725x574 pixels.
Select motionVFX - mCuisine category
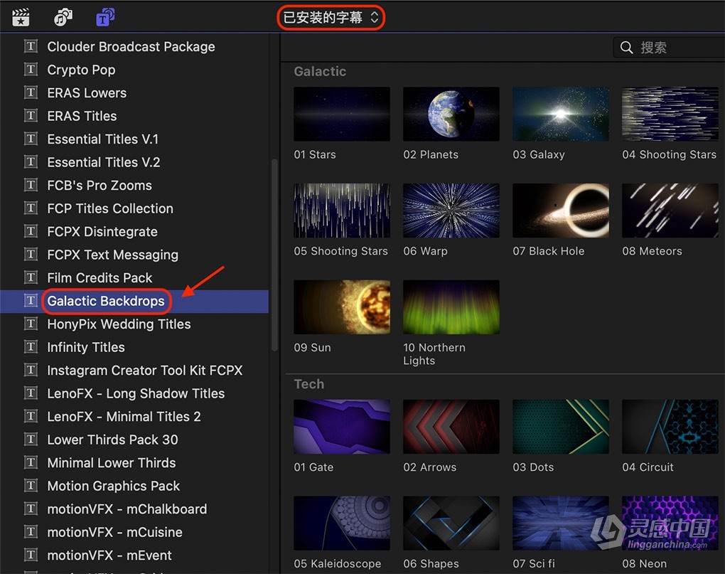tap(114, 532)
